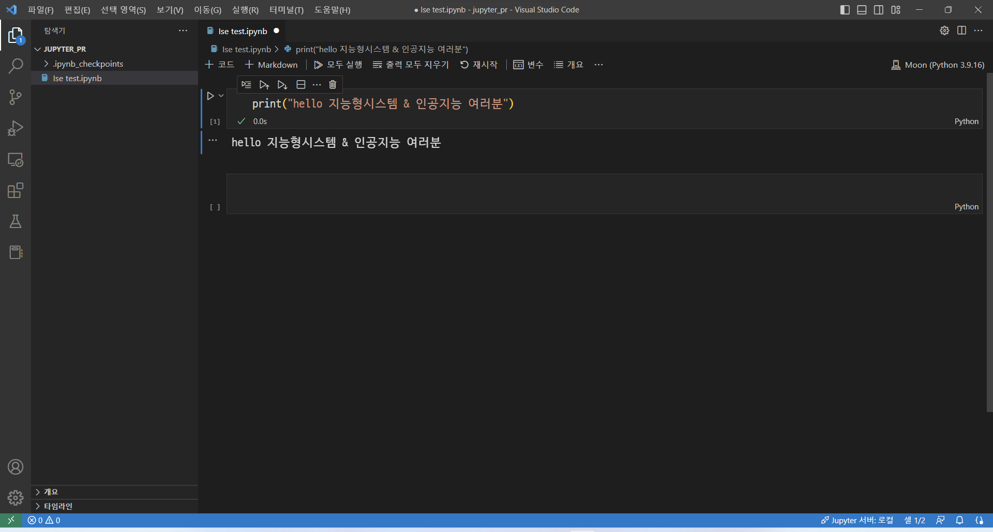The image size is (993, 532).
Task: Select the lse test.ipynb editor tab
Action: click(x=242, y=31)
